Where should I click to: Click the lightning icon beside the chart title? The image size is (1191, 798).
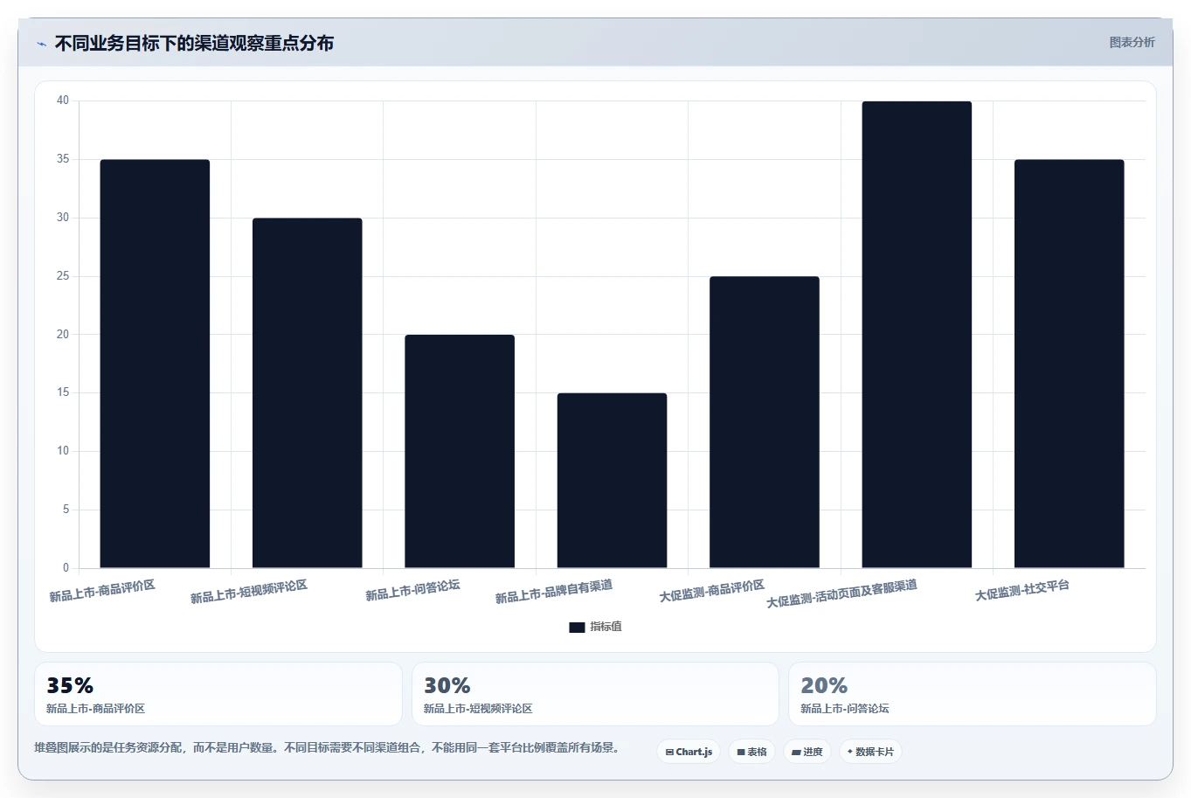click(x=41, y=44)
